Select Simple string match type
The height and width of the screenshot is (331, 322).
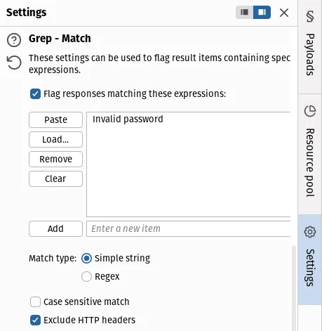tap(86, 258)
